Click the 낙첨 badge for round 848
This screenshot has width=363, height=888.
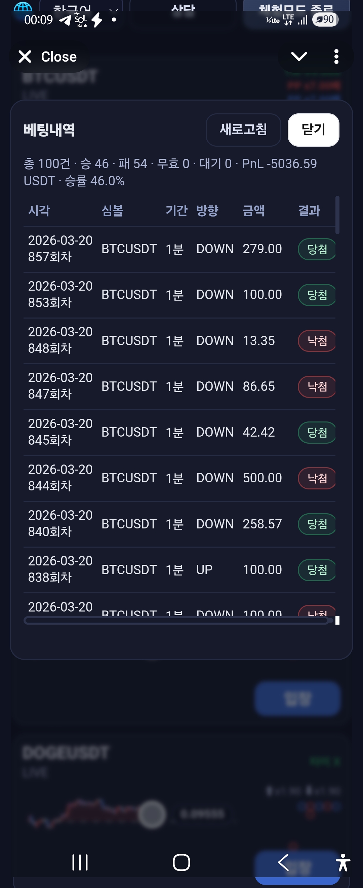point(317,341)
